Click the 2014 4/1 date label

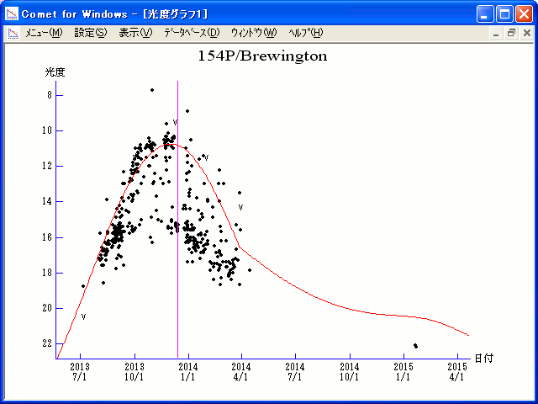pyautogui.click(x=241, y=372)
